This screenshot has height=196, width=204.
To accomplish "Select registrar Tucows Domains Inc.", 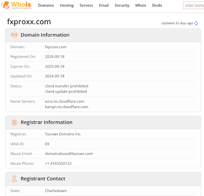I will (63, 134).
